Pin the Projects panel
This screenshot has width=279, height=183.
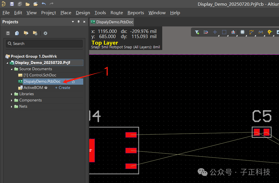click(x=78, y=22)
